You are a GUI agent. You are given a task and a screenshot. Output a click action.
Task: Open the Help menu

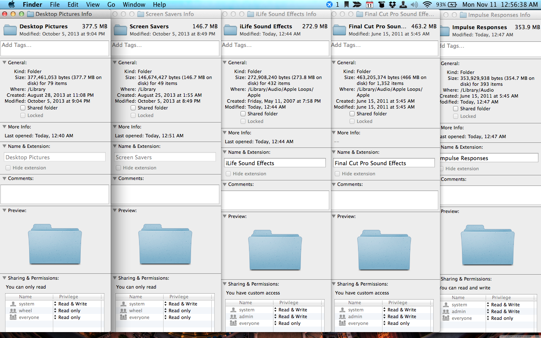(159, 5)
